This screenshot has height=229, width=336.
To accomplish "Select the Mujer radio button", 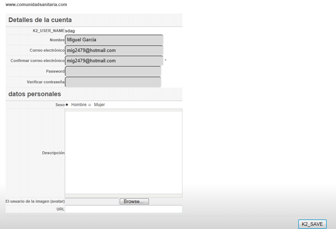I will click(89, 105).
